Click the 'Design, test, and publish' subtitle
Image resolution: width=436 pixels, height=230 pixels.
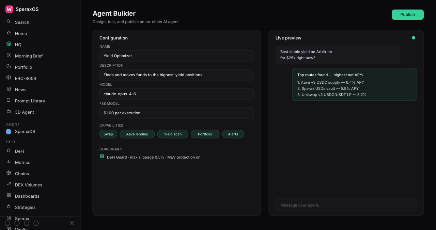136,22
